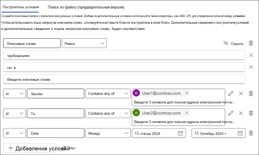The width and height of the screenshot is (259, 155).
Task: Remove User2@contoso.com chip
Action: 187,113
